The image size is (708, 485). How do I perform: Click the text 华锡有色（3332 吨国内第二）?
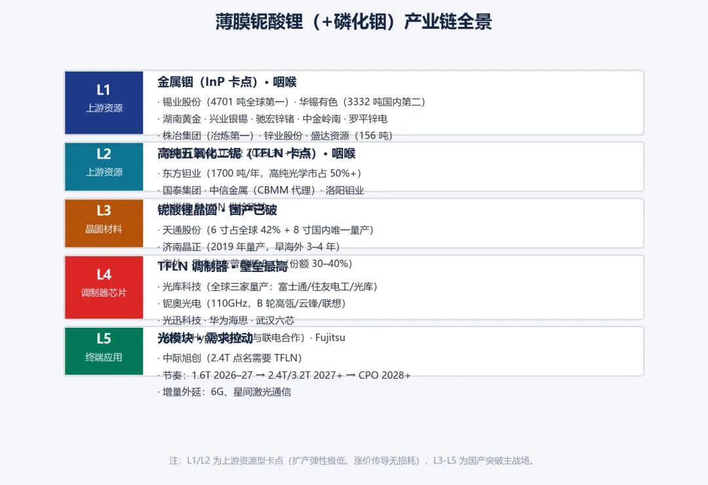(362, 102)
